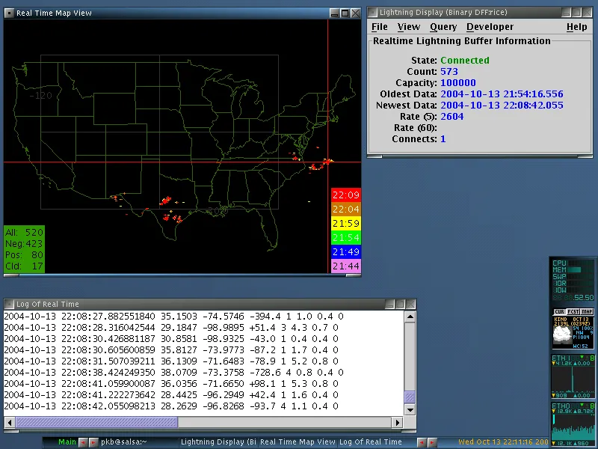The width and height of the screenshot is (598, 449).
Task: Select the FCST tab in weather dockapp
Action: pyautogui.click(x=573, y=311)
